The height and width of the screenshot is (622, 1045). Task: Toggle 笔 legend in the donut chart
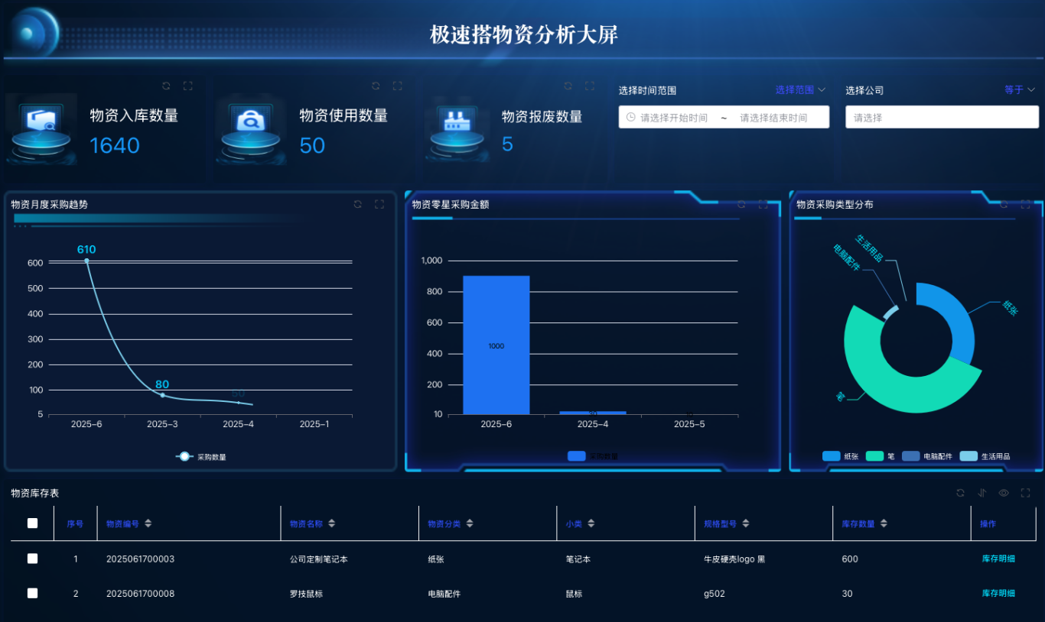pos(881,456)
